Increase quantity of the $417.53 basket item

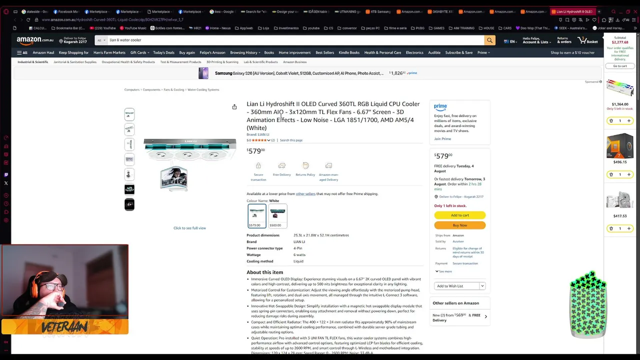629,228
